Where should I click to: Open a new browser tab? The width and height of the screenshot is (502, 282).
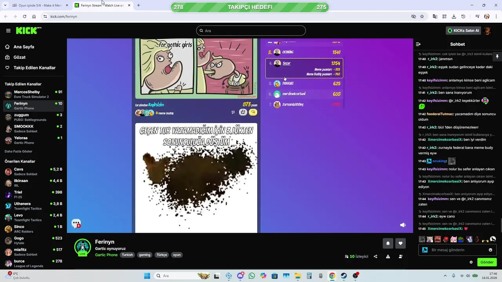[x=138, y=5]
